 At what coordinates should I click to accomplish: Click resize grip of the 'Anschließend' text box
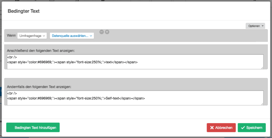tap(262, 68)
